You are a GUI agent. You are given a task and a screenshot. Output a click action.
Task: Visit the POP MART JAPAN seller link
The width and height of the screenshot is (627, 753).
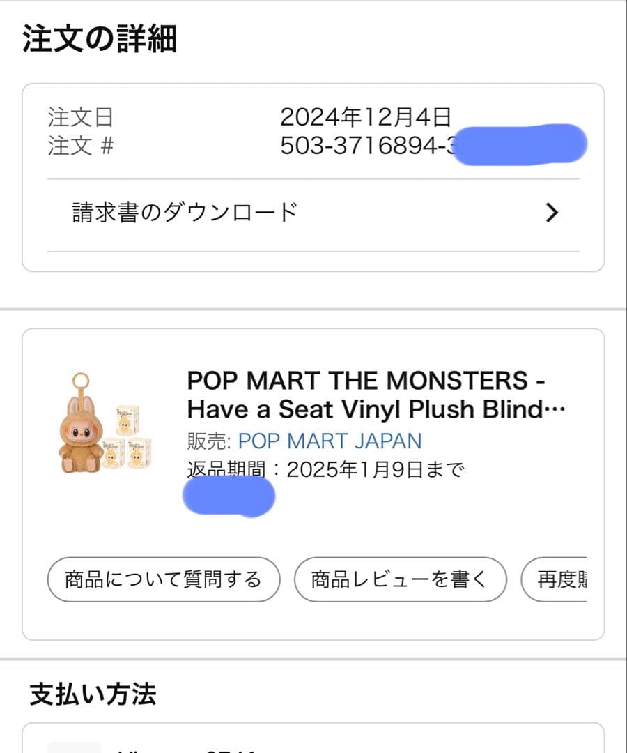pyautogui.click(x=330, y=441)
